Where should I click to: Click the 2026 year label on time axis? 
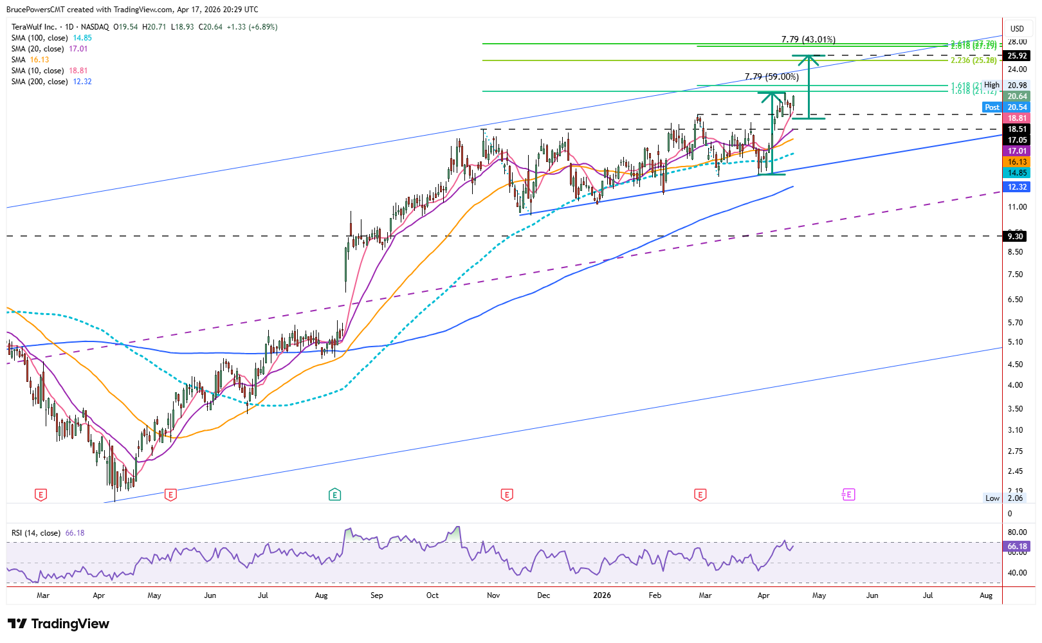click(602, 595)
